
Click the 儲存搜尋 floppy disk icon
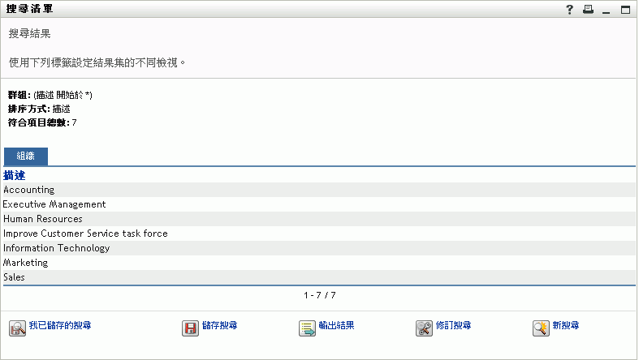[x=191, y=328]
